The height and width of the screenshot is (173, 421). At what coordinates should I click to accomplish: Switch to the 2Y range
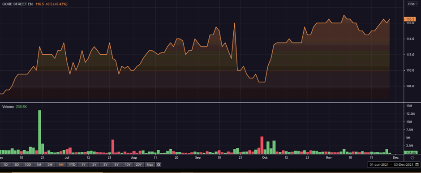[x=94, y=164]
